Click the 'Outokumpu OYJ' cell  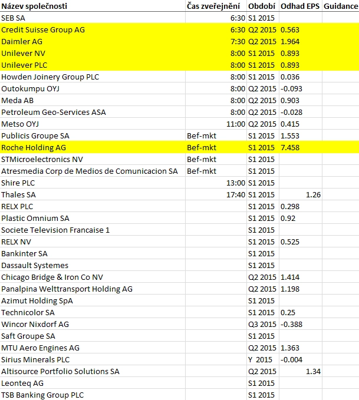(x=93, y=88)
